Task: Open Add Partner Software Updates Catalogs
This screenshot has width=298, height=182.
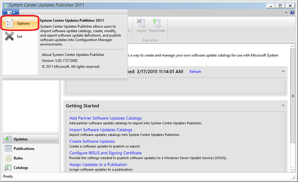Action: (106, 118)
